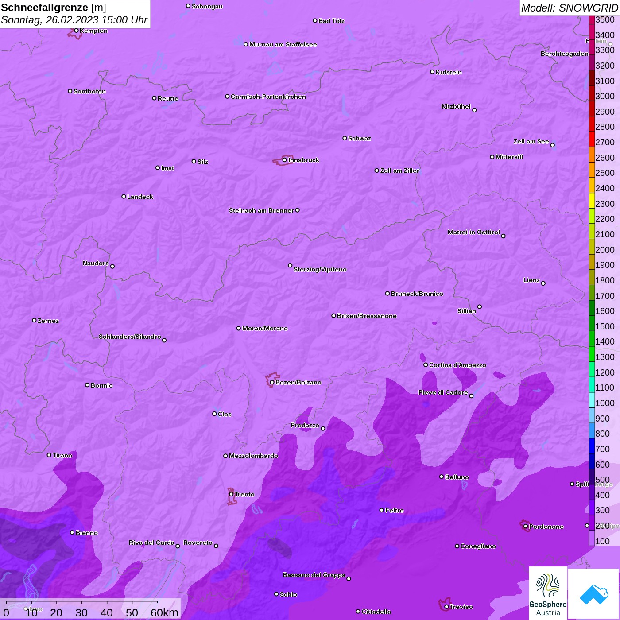The width and height of the screenshot is (620, 620).
Task: Click the GeoSphere Austria logo
Action: click(x=548, y=593)
